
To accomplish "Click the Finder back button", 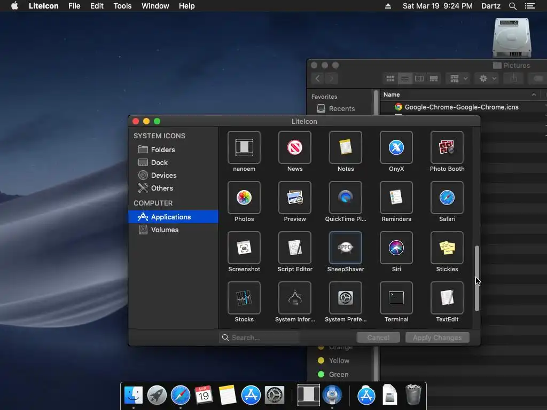I will (x=317, y=78).
